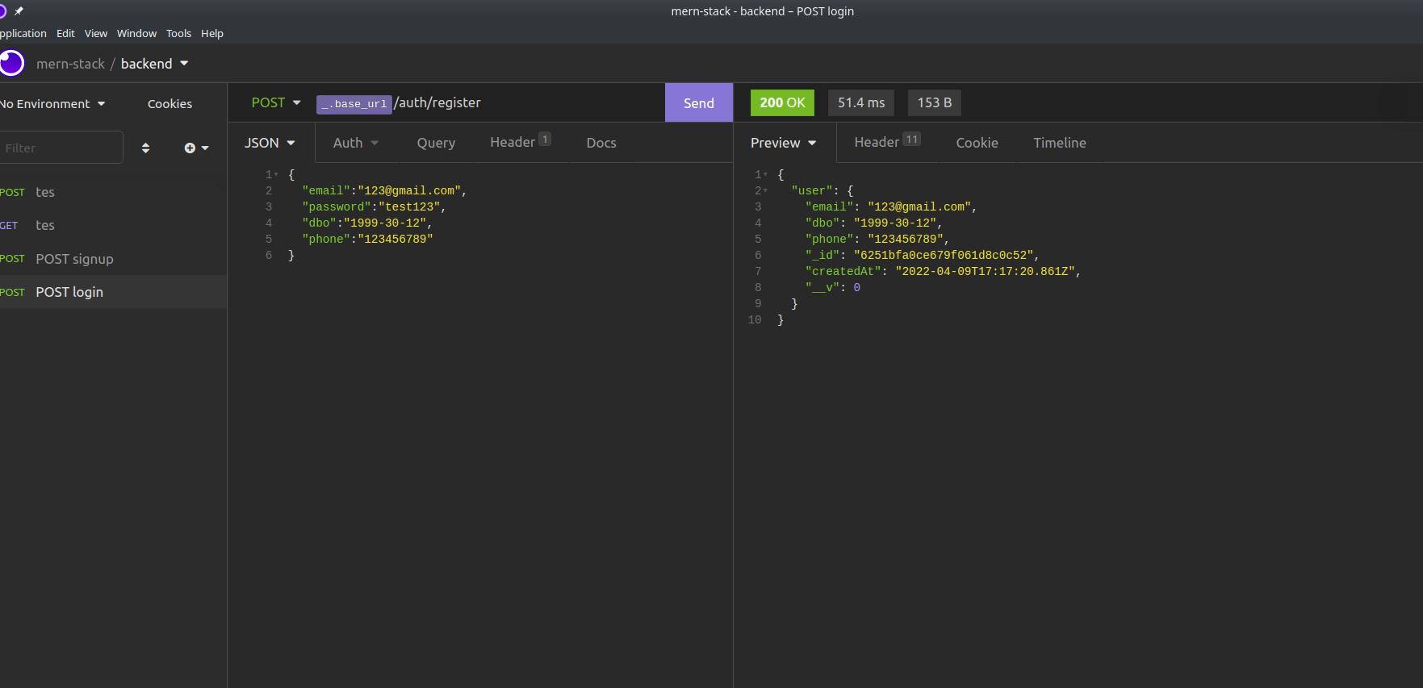Collapse request body line 1 fold arrow
The image size is (1423, 688).
coord(276,174)
